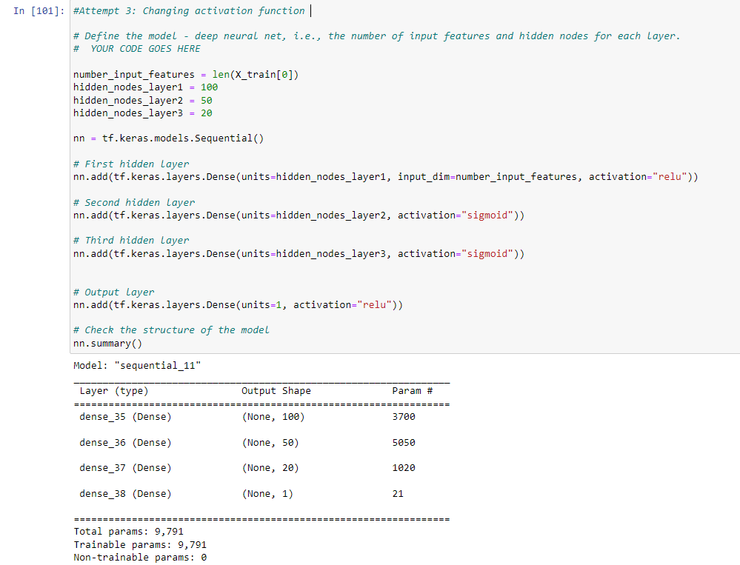
Task: Click "sigmoid" in the second hidden layer line
Action: coord(487,215)
